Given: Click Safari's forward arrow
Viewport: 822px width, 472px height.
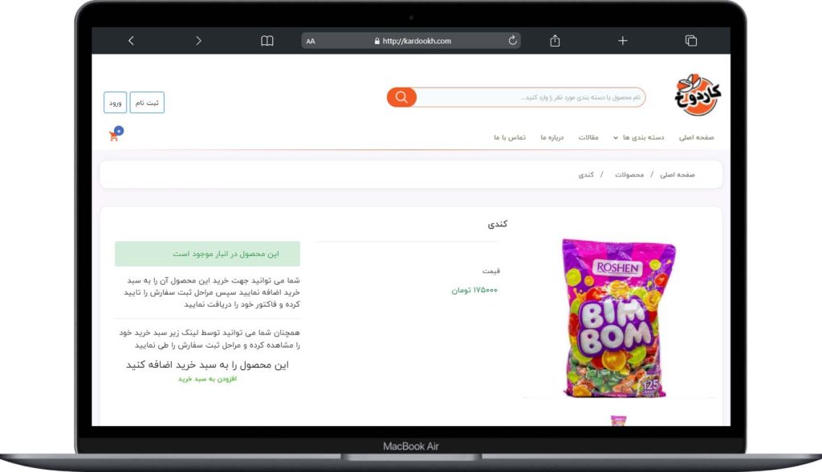Looking at the screenshot, I should click(x=198, y=41).
